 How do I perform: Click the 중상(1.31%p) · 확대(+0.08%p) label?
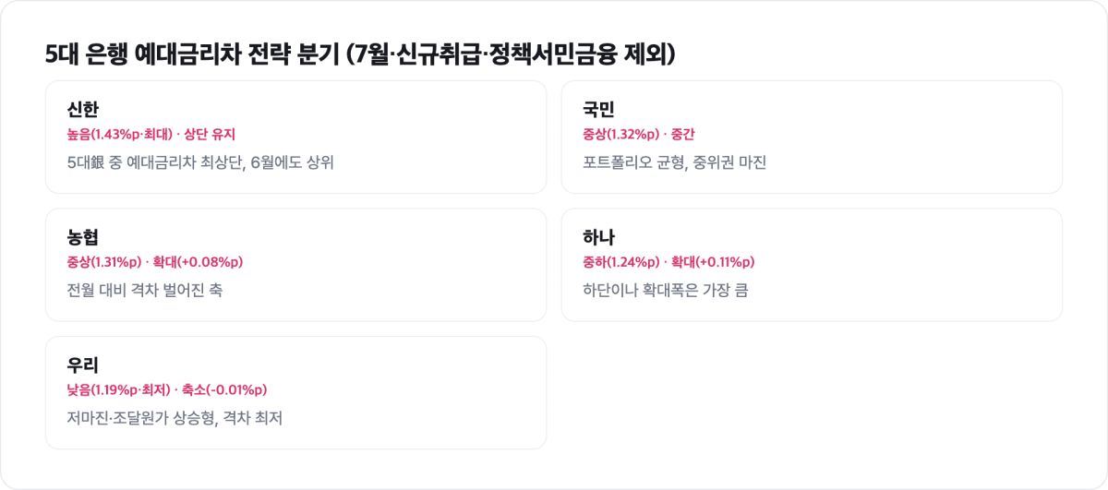(154, 262)
